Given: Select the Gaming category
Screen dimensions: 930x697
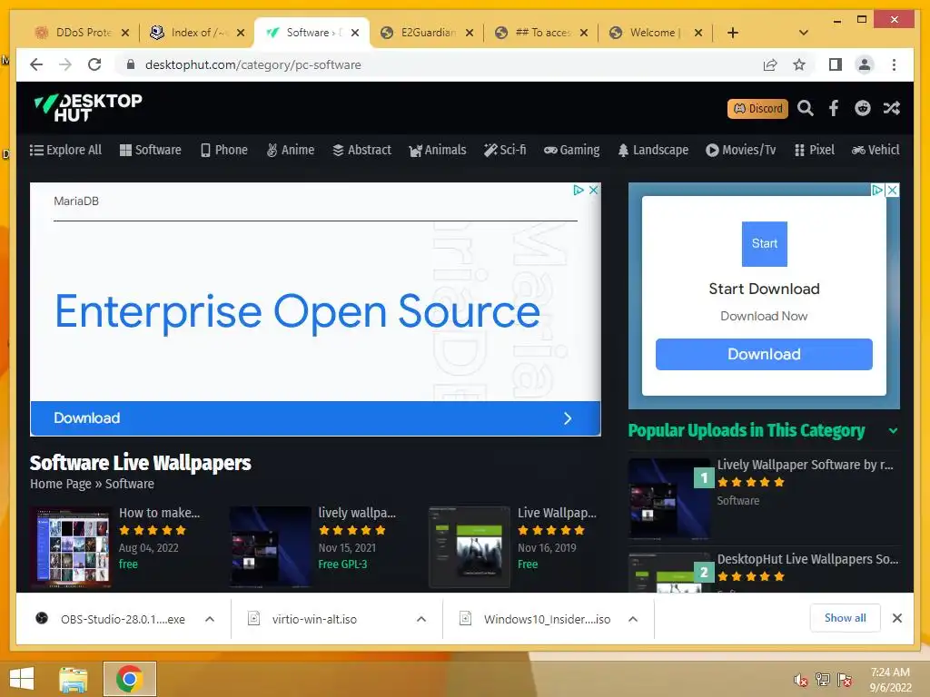Looking at the screenshot, I should click(x=572, y=150).
